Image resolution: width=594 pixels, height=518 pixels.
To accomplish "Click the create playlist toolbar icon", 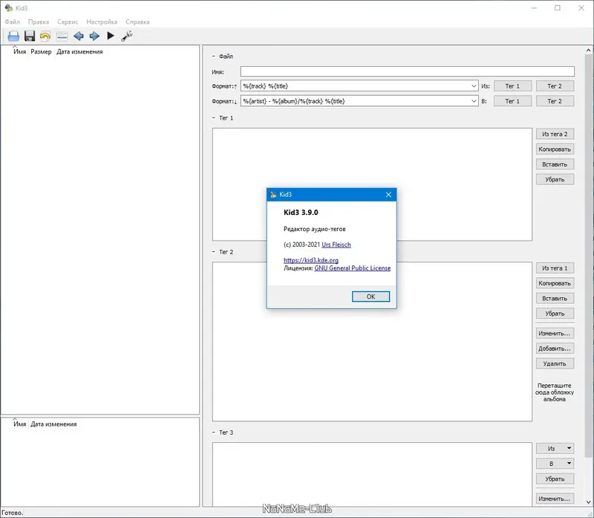I will [x=62, y=36].
